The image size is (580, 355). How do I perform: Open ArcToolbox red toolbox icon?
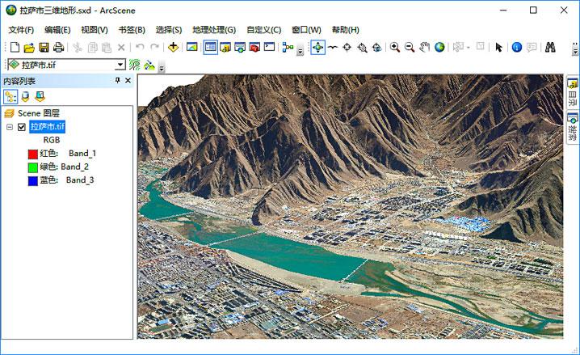[x=254, y=48]
